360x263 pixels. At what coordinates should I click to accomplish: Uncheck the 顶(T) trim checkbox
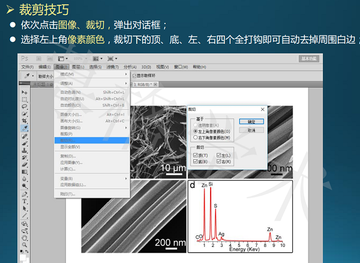[x=196, y=155]
